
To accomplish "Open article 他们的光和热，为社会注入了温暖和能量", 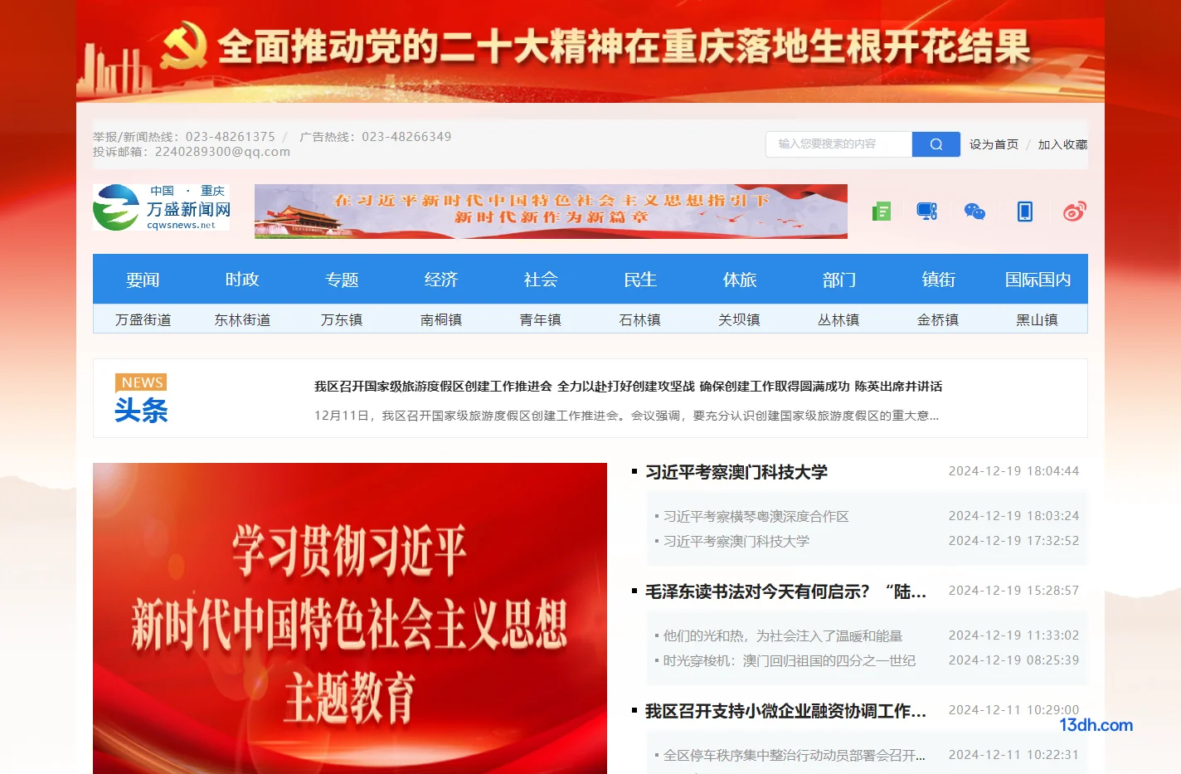I will [783, 635].
